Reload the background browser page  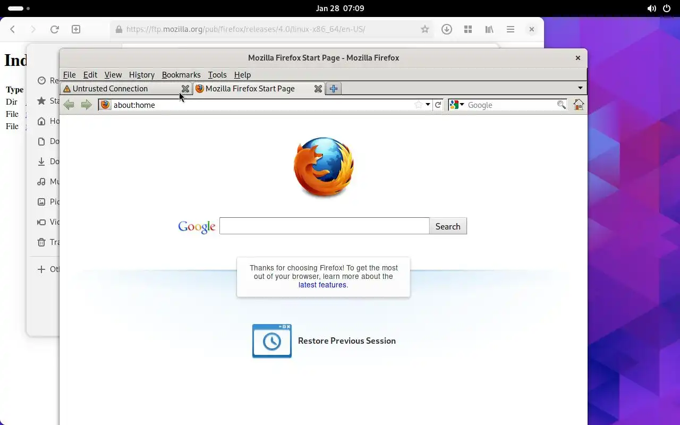click(54, 29)
